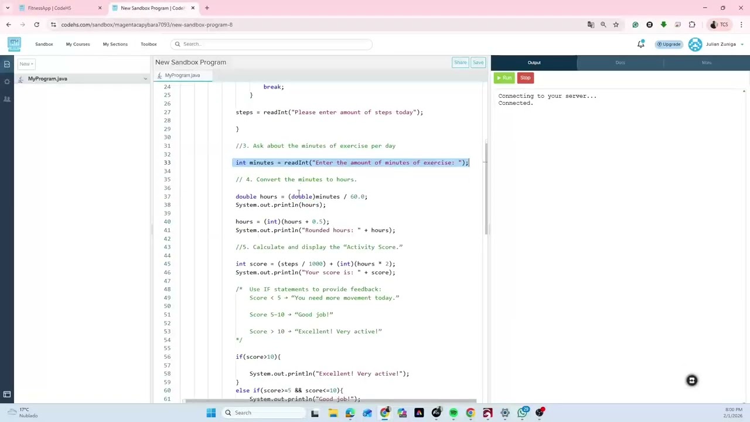Open the Grammarly extension icon
This screenshot has width=750, height=422.
coord(635,25)
